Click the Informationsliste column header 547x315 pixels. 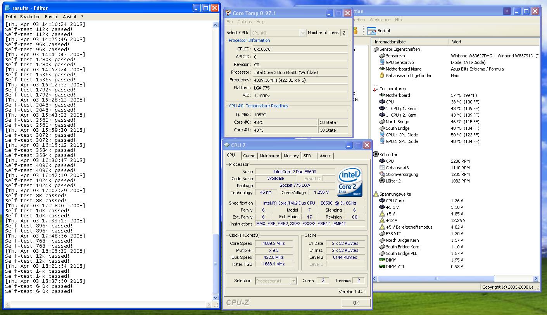click(x=410, y=42)
